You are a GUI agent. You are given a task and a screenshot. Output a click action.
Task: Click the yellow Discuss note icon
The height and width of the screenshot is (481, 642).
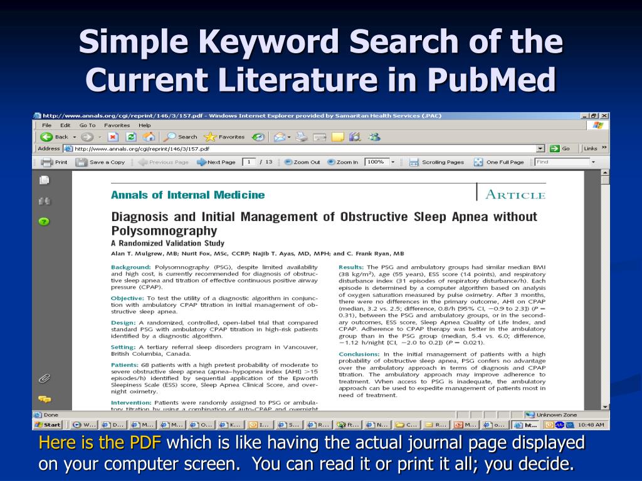(338, 137)
